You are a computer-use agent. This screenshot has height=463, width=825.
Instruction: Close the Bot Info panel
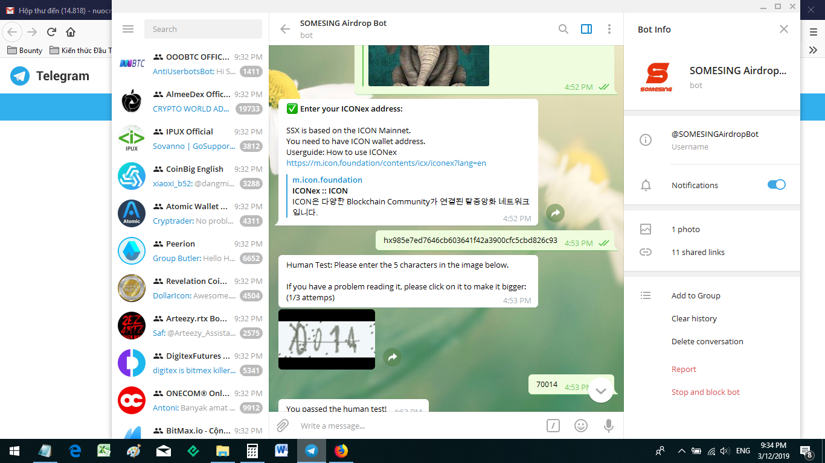click(x=784, y=29)
